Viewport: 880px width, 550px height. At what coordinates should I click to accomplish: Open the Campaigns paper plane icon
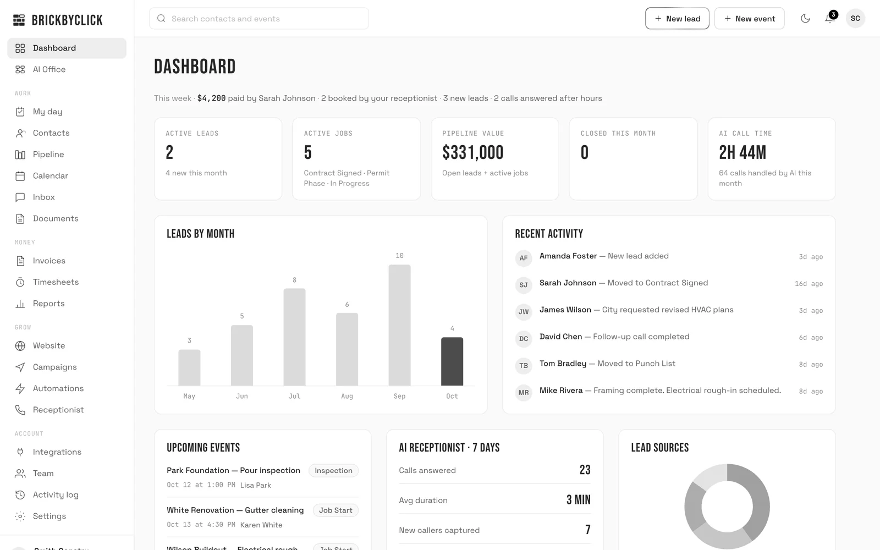(x=20, y=367)
